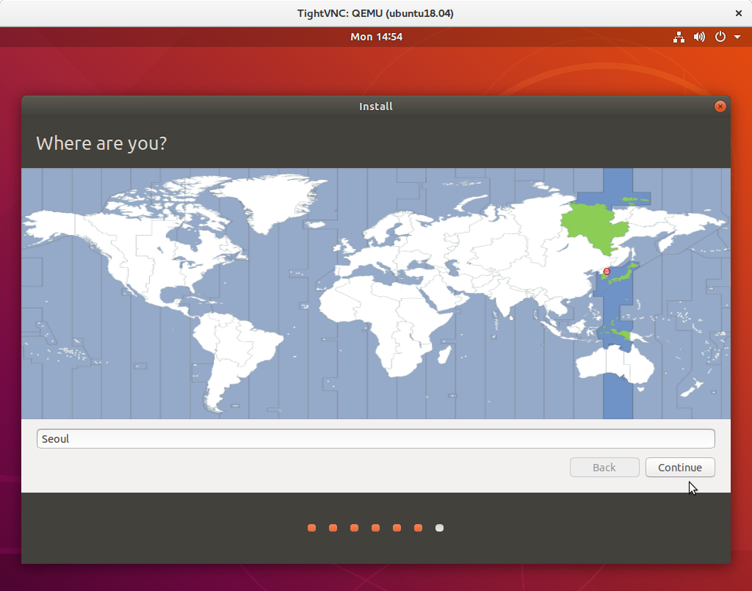Click the first orange progress dot

(311, 528)
